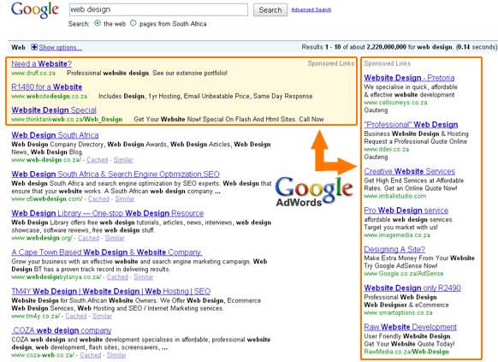Open the 'R1480 for a Website' ad
The width and height of the screenshot is (498, 362).
(x=47, y=86)
